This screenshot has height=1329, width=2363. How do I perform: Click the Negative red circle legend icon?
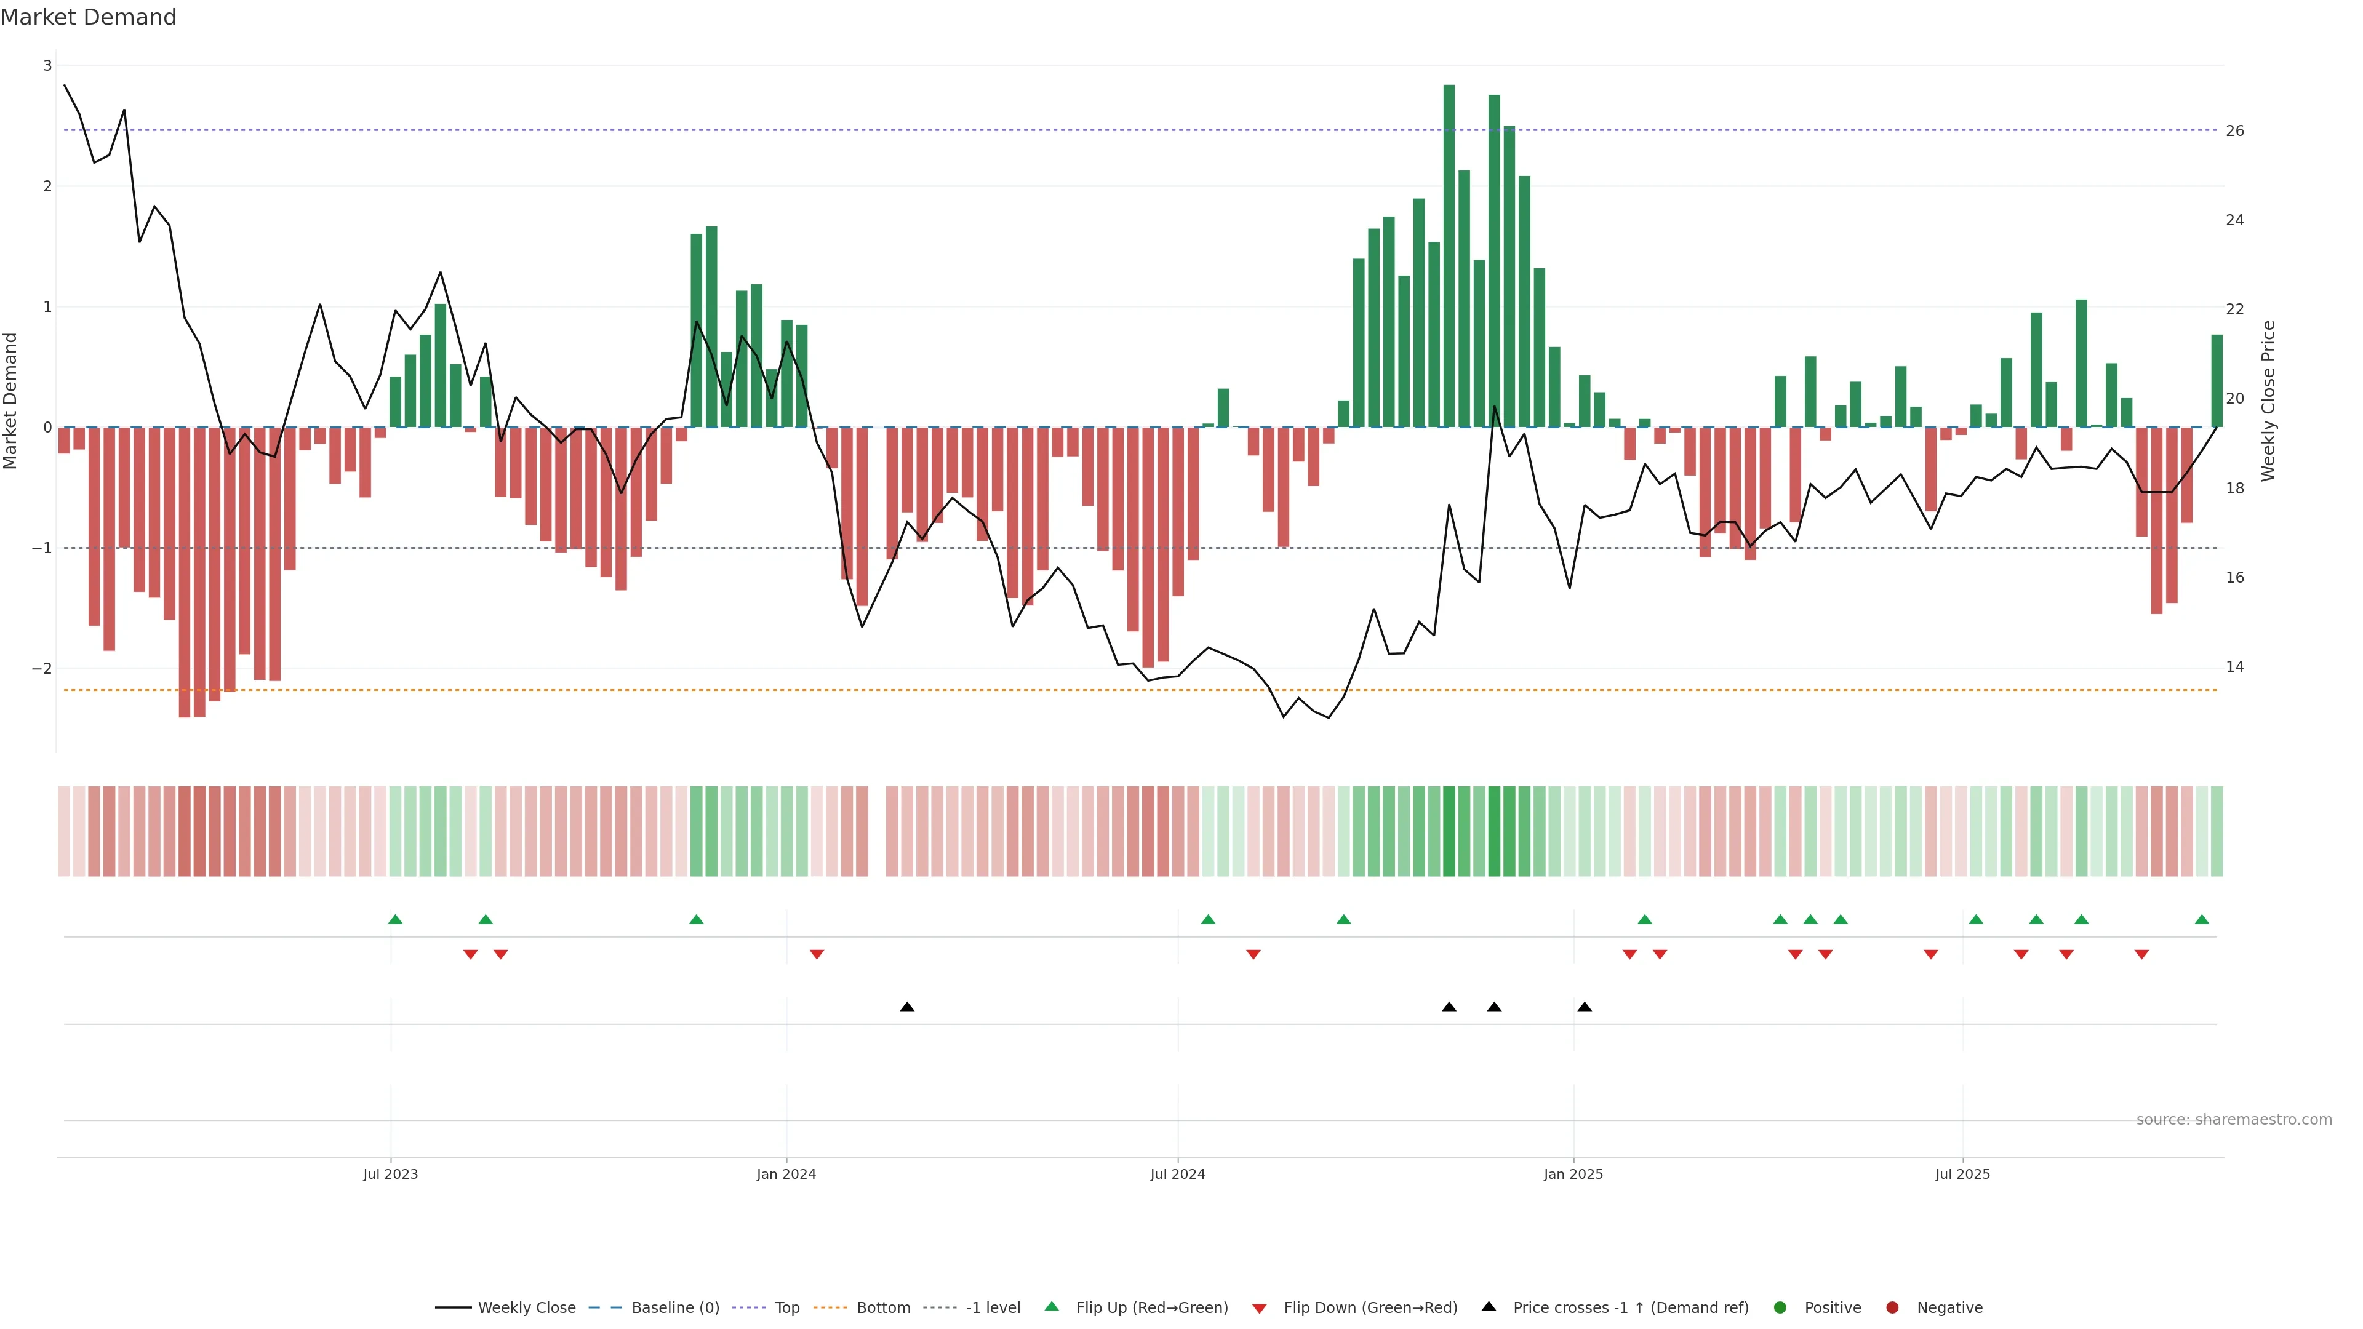(x=1892, y=1307)
